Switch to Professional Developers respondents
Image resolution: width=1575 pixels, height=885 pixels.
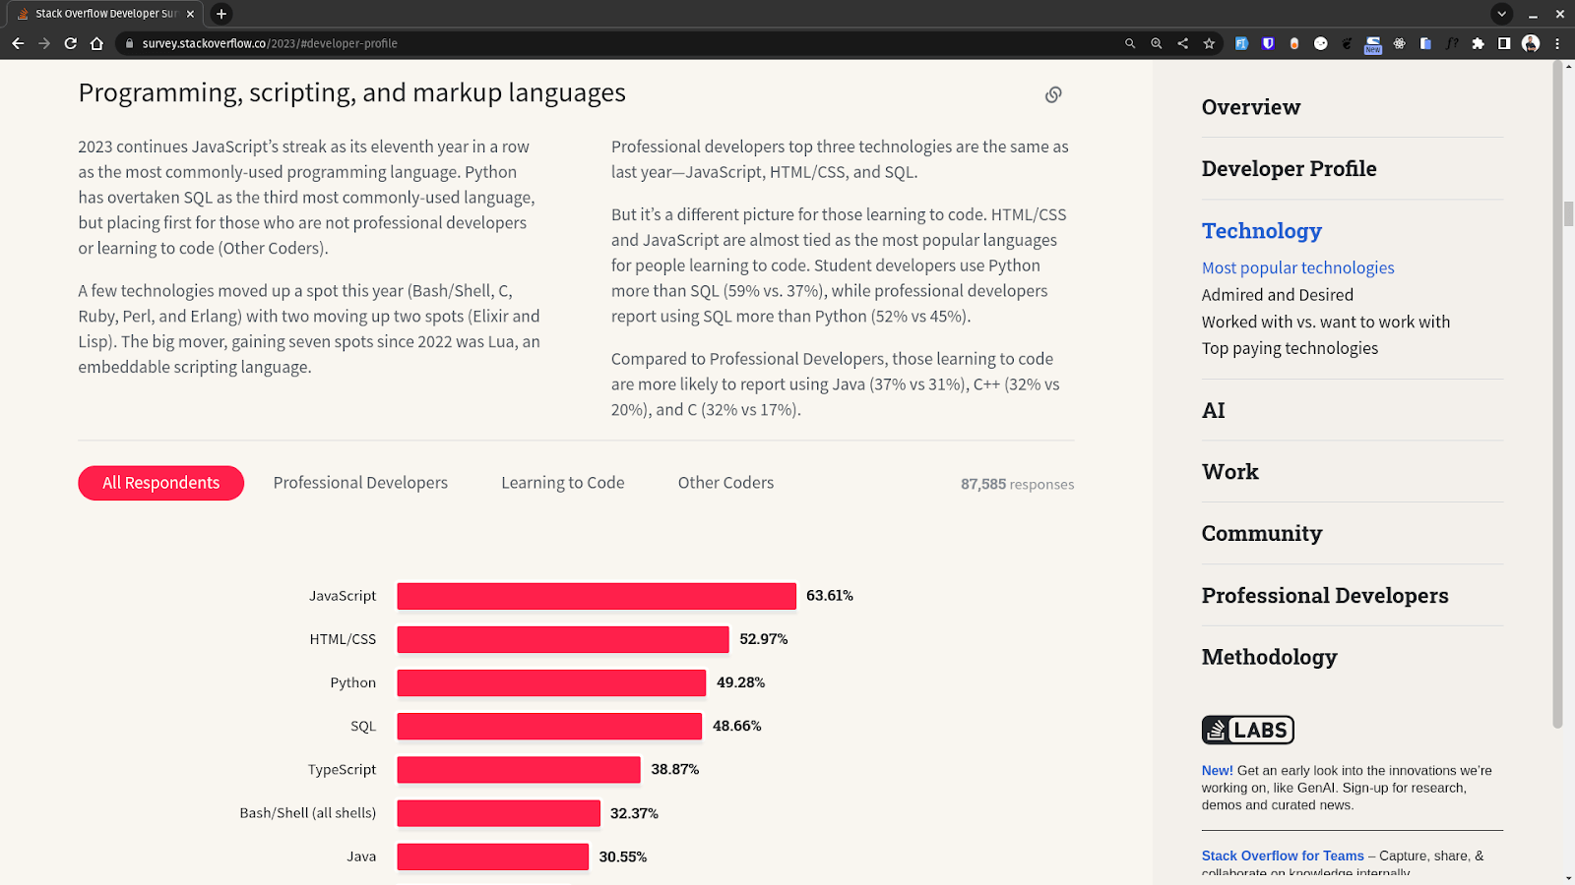click(360, 483)
